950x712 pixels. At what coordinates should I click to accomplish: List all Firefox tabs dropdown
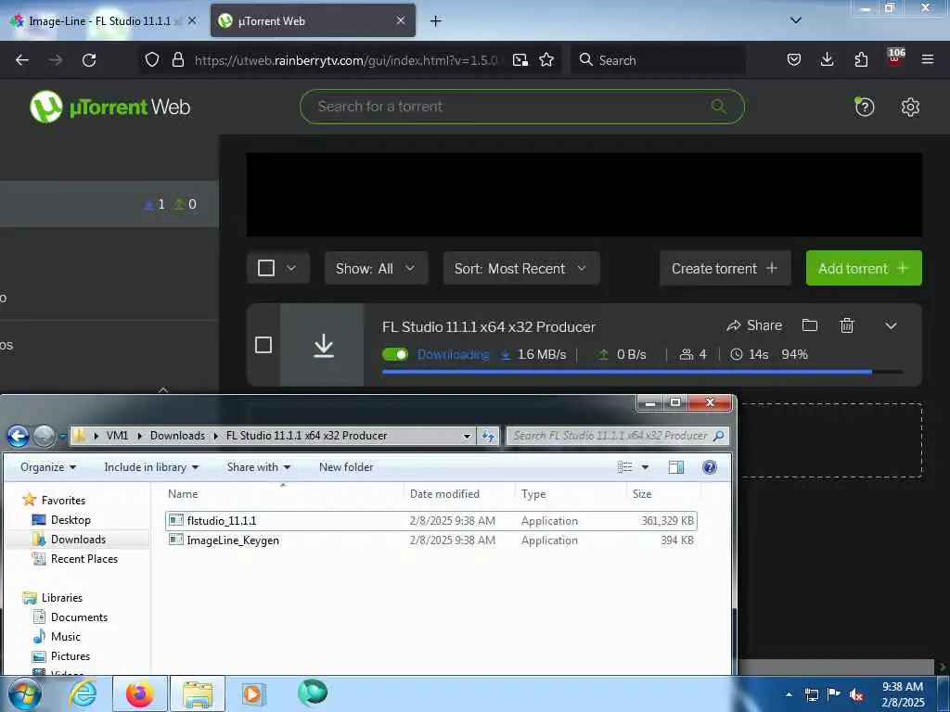(796, 20)
